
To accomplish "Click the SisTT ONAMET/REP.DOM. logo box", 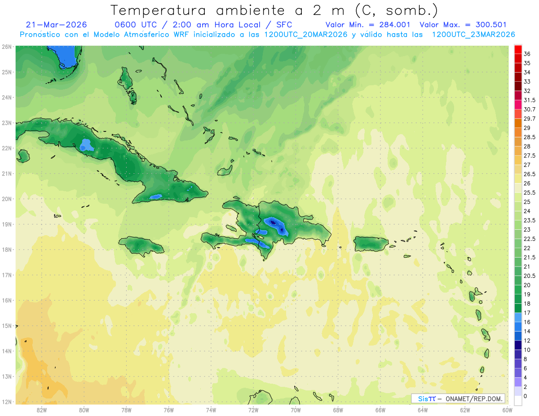I will coord(458,398).
